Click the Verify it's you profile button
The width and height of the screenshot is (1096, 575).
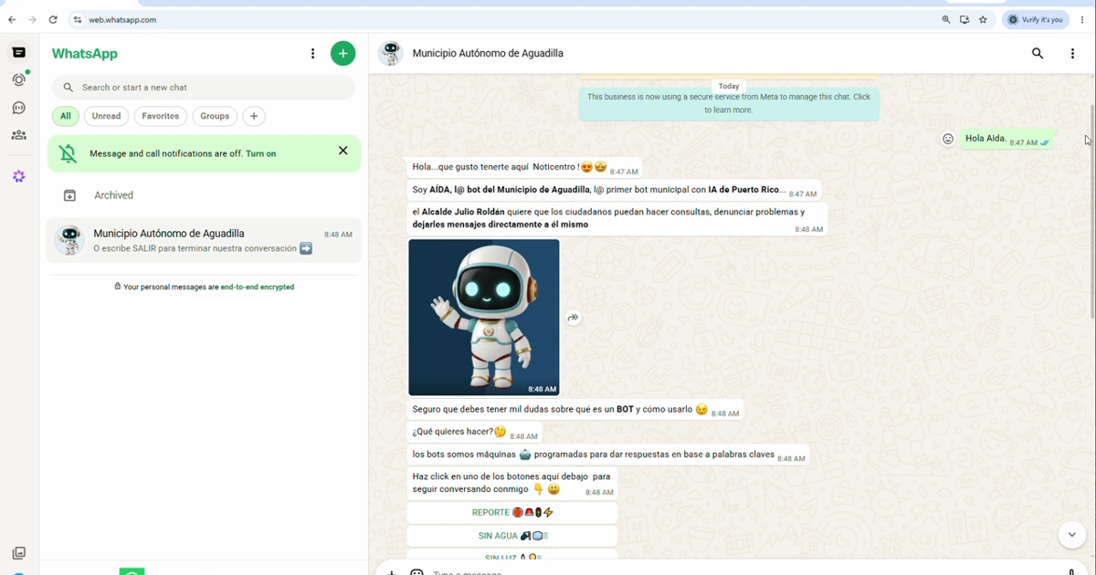click(1036, 19)
